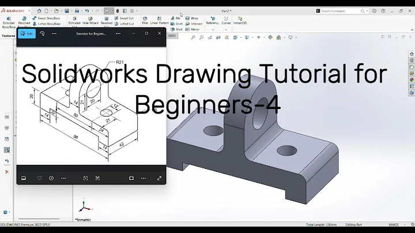Click Zoom to Fit in Photos viewer
Screen dimensions: 415x233
tap(85, 178)
